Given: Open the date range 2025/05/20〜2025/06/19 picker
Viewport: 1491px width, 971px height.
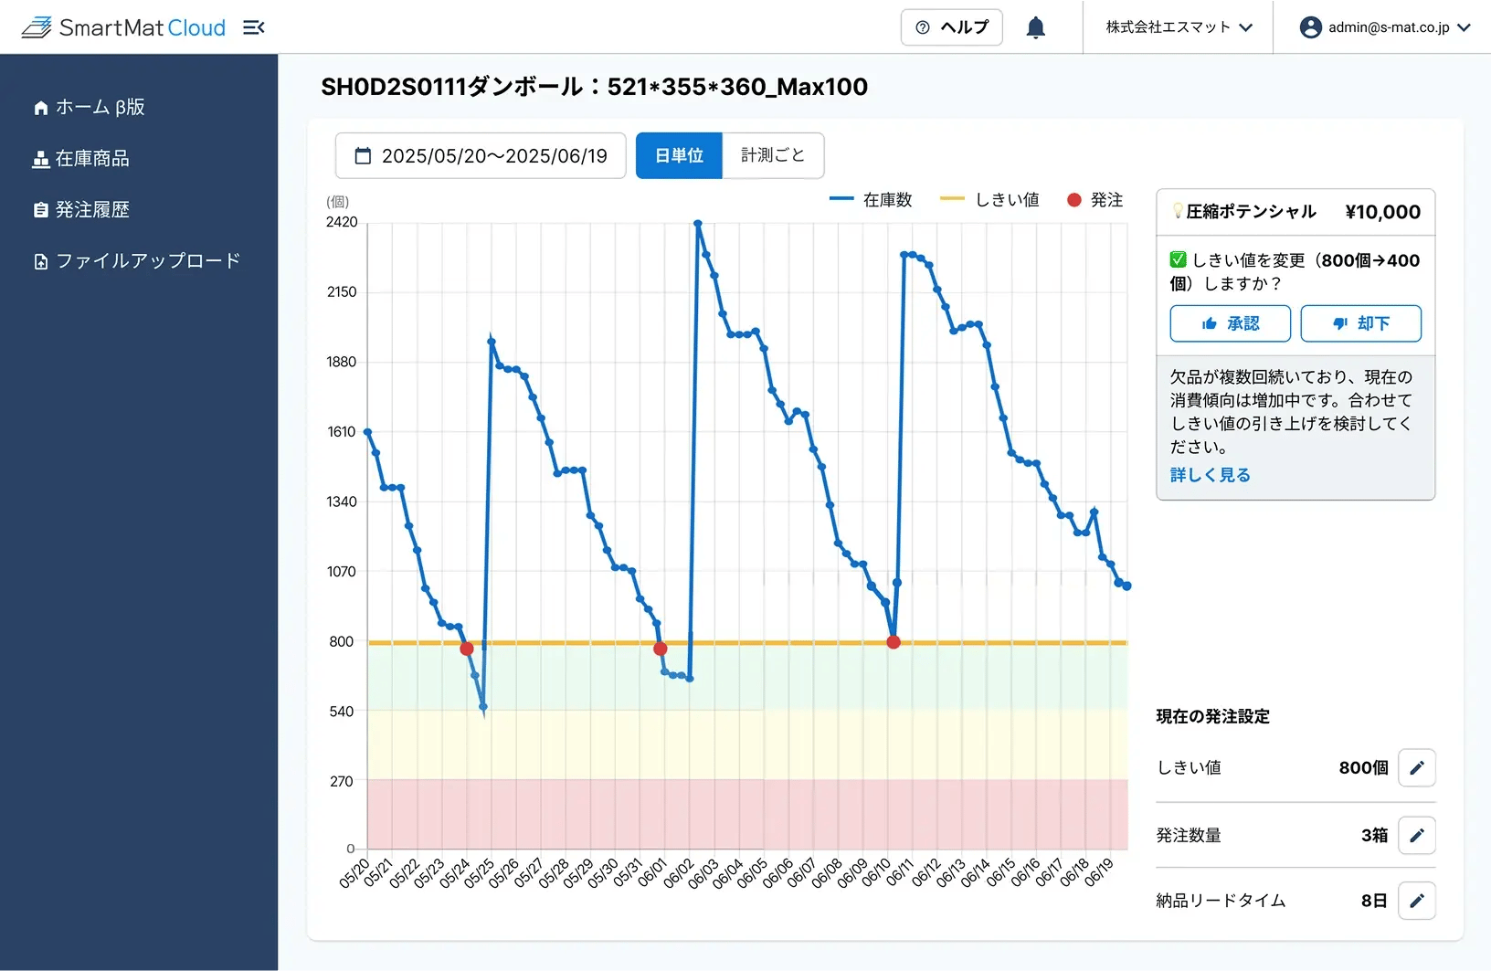Looking at the screenshot, I should 494,155.
